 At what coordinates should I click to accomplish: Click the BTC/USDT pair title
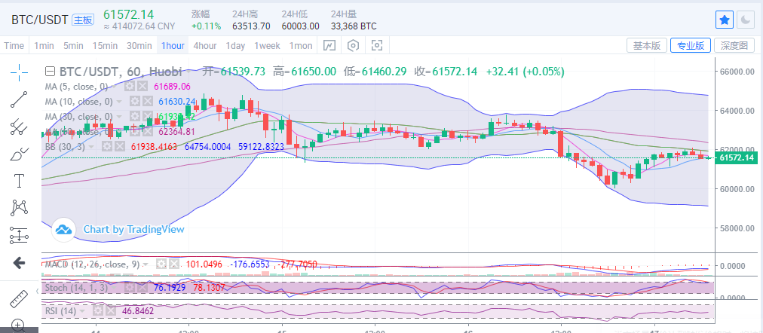point(40,20)
